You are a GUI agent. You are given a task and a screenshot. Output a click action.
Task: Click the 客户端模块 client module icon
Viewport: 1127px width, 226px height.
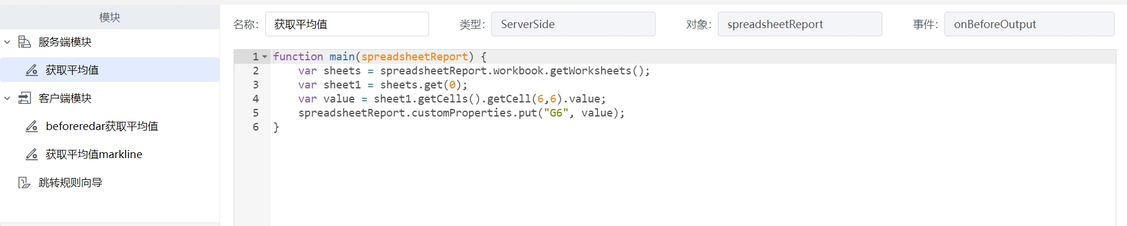tap(24, 98)
